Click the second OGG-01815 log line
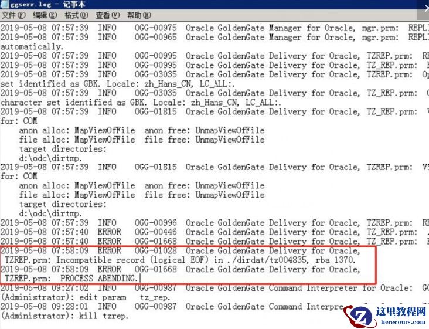This screenshot has height=329, width=429. [x=215, y=167]
